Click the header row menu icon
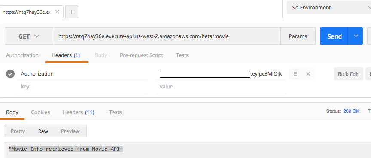 (295, 74)
